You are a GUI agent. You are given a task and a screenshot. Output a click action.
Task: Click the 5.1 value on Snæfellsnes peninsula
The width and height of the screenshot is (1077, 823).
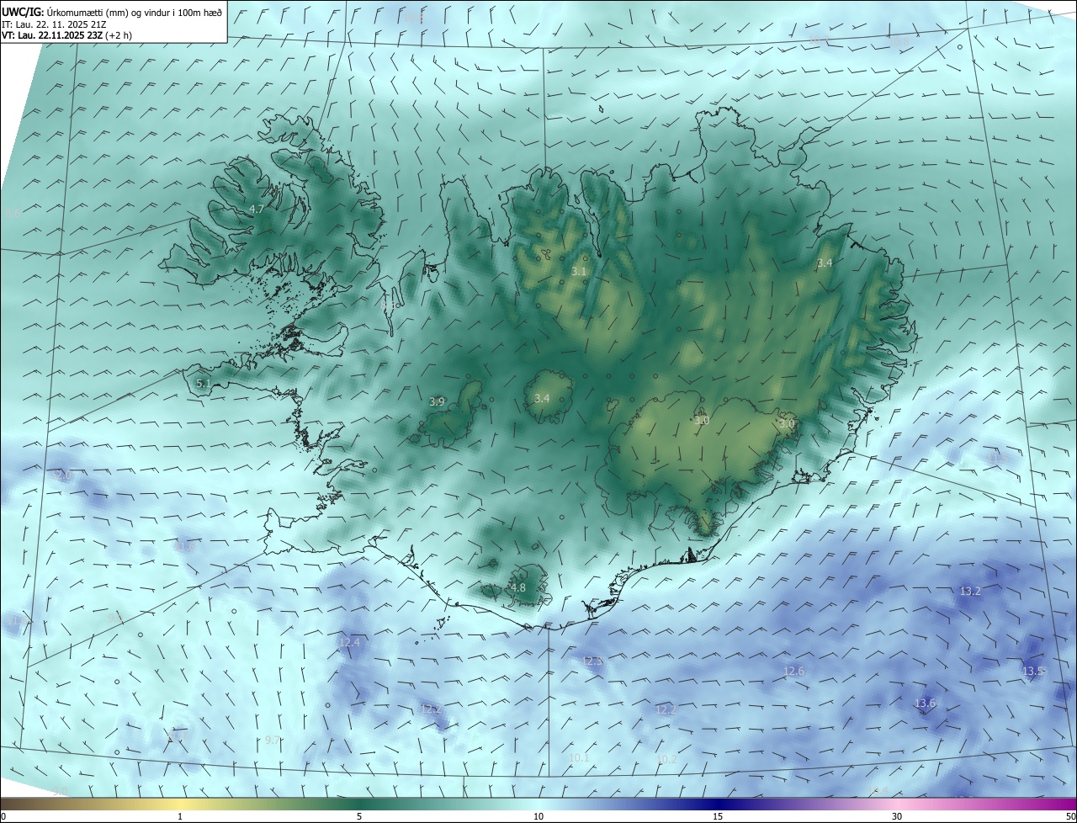click(x=203, y=383)
